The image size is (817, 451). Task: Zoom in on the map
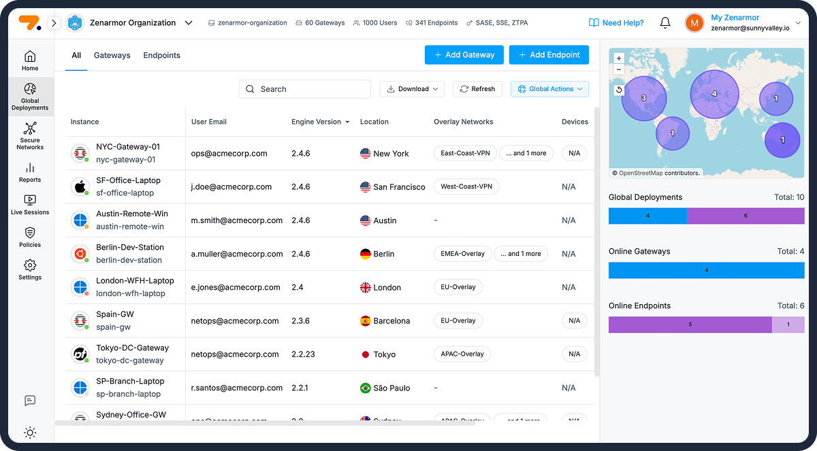[x=619, y=59]
